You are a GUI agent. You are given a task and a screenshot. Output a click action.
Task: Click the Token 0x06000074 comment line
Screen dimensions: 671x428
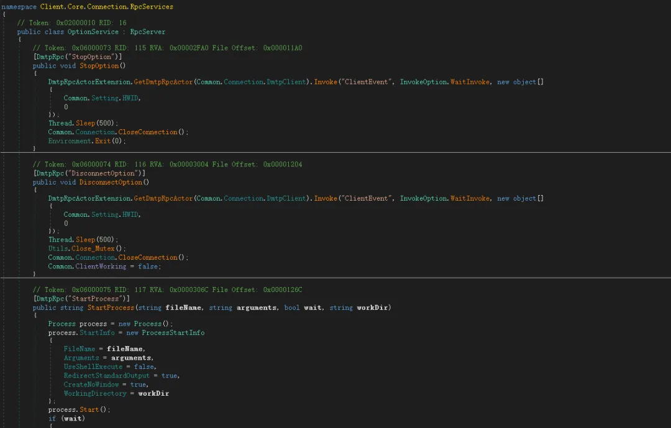167,165
